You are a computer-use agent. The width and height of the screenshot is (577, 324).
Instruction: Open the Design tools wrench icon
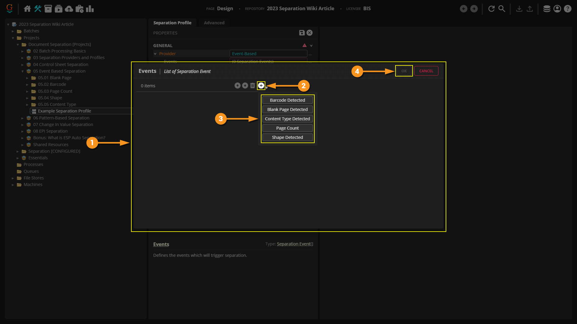point(38,9)
